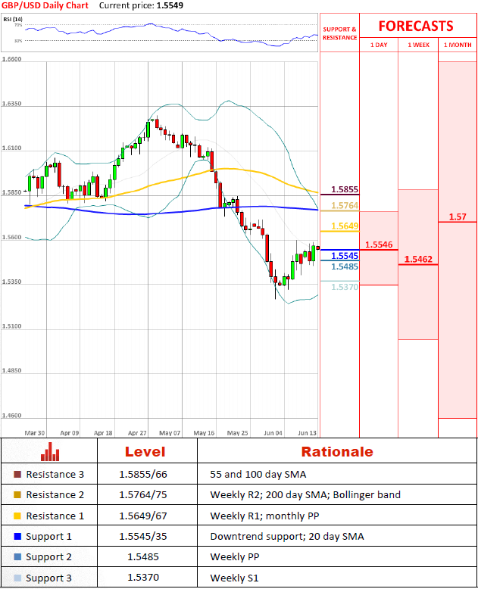The width and height of the screenshot is (478, 589).
Task: Click the Resistance 2 row label
Action: coord(55,494)
